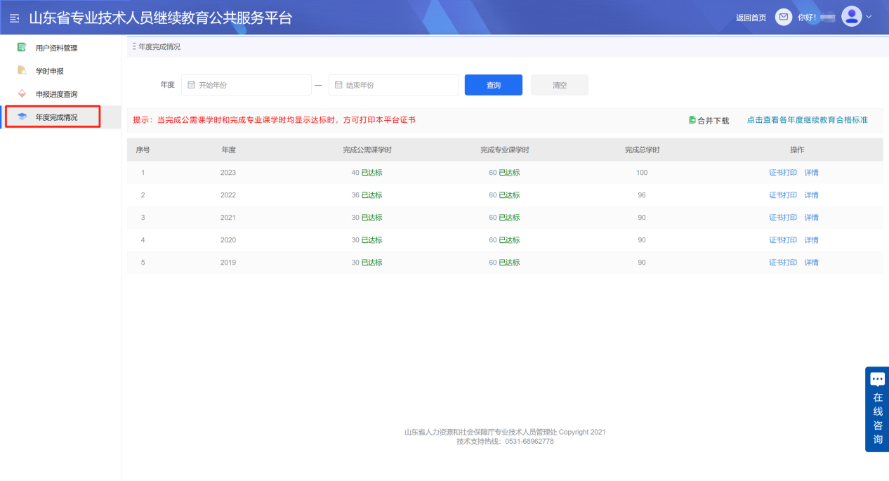The image size is (889, 481).
Task: Toggle the sidebar with the hamburger icon
Action: click(x=13, y=17)
